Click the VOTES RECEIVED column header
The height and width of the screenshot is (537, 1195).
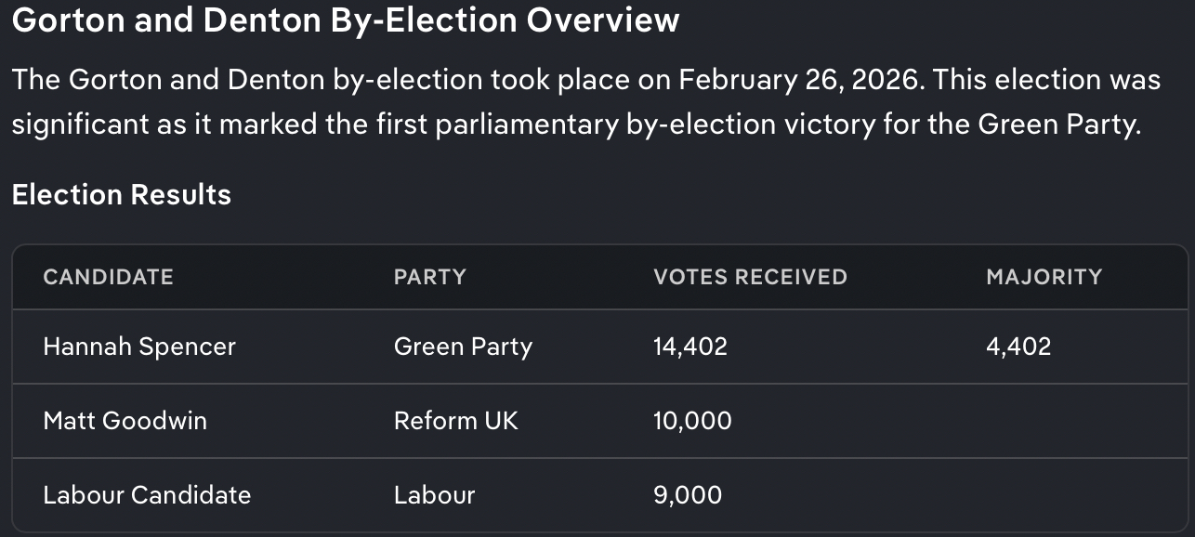(x=750, y=277)
